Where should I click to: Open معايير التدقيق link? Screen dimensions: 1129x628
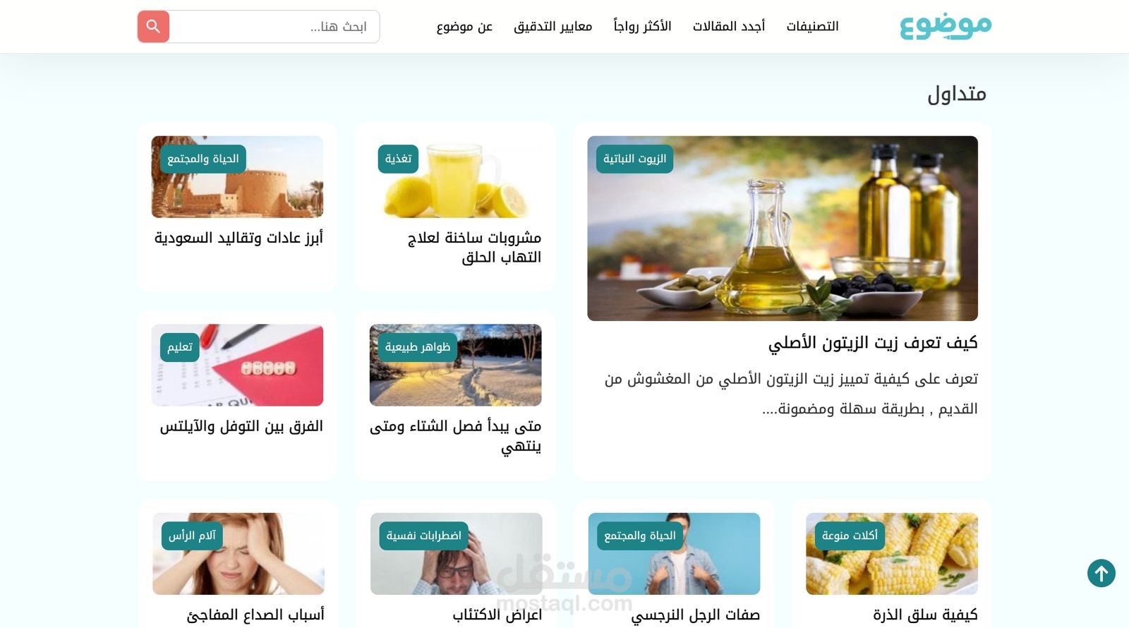pyautogui.click(x=553, y=27)
